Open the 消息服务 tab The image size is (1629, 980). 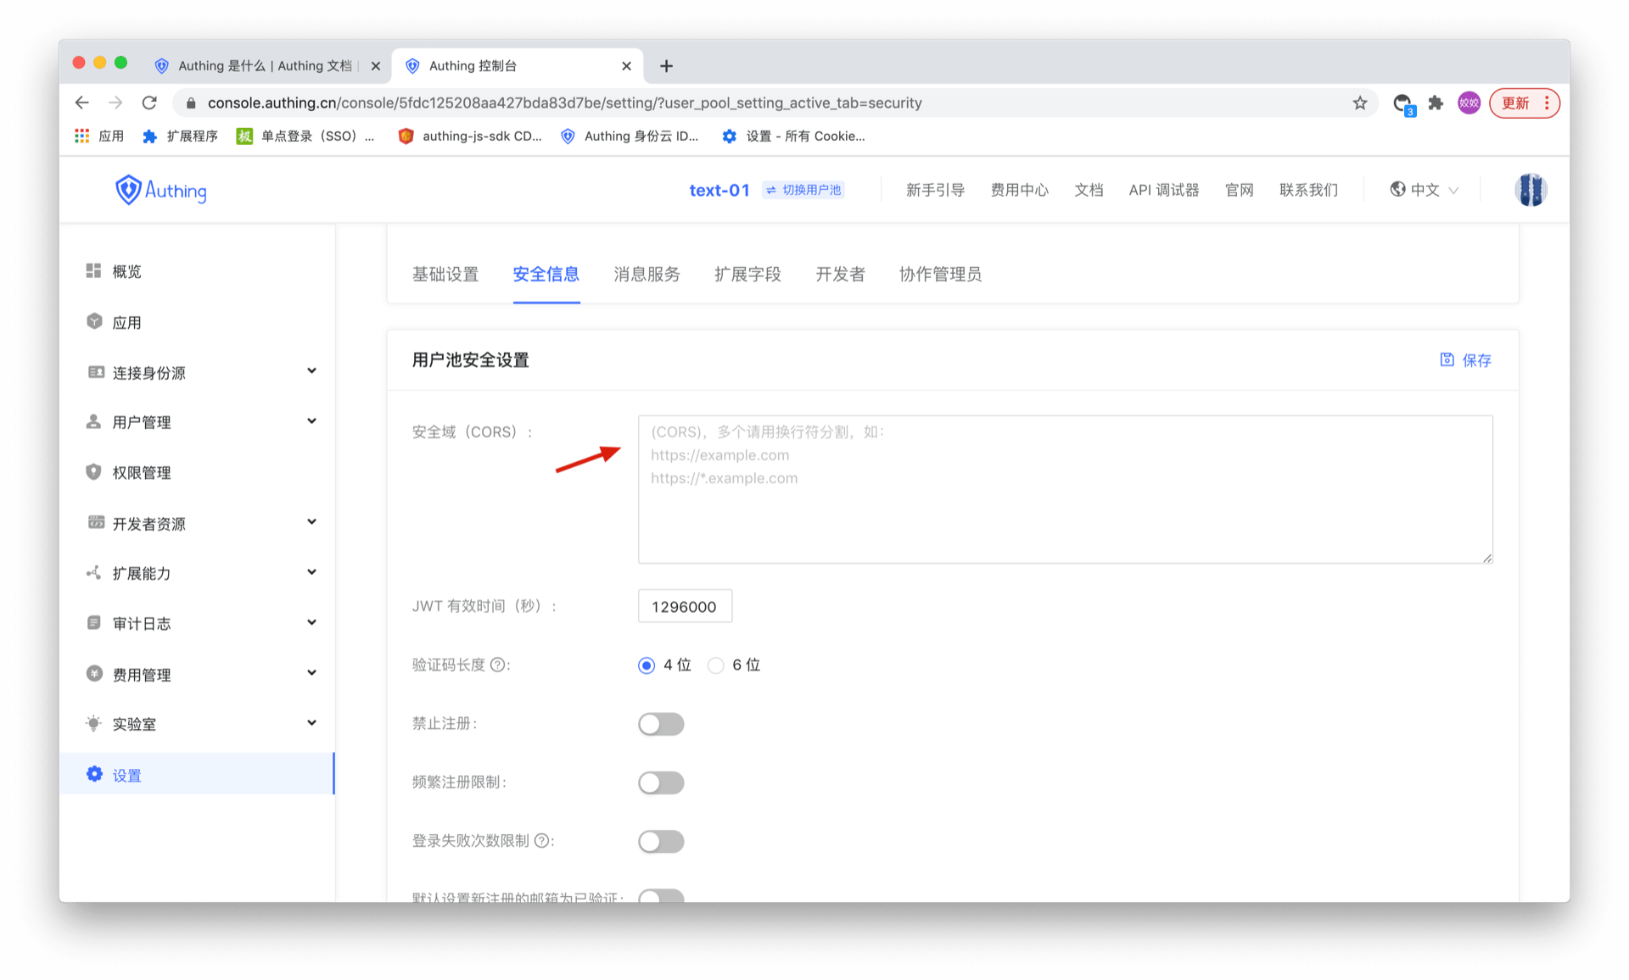coord(647,274)
